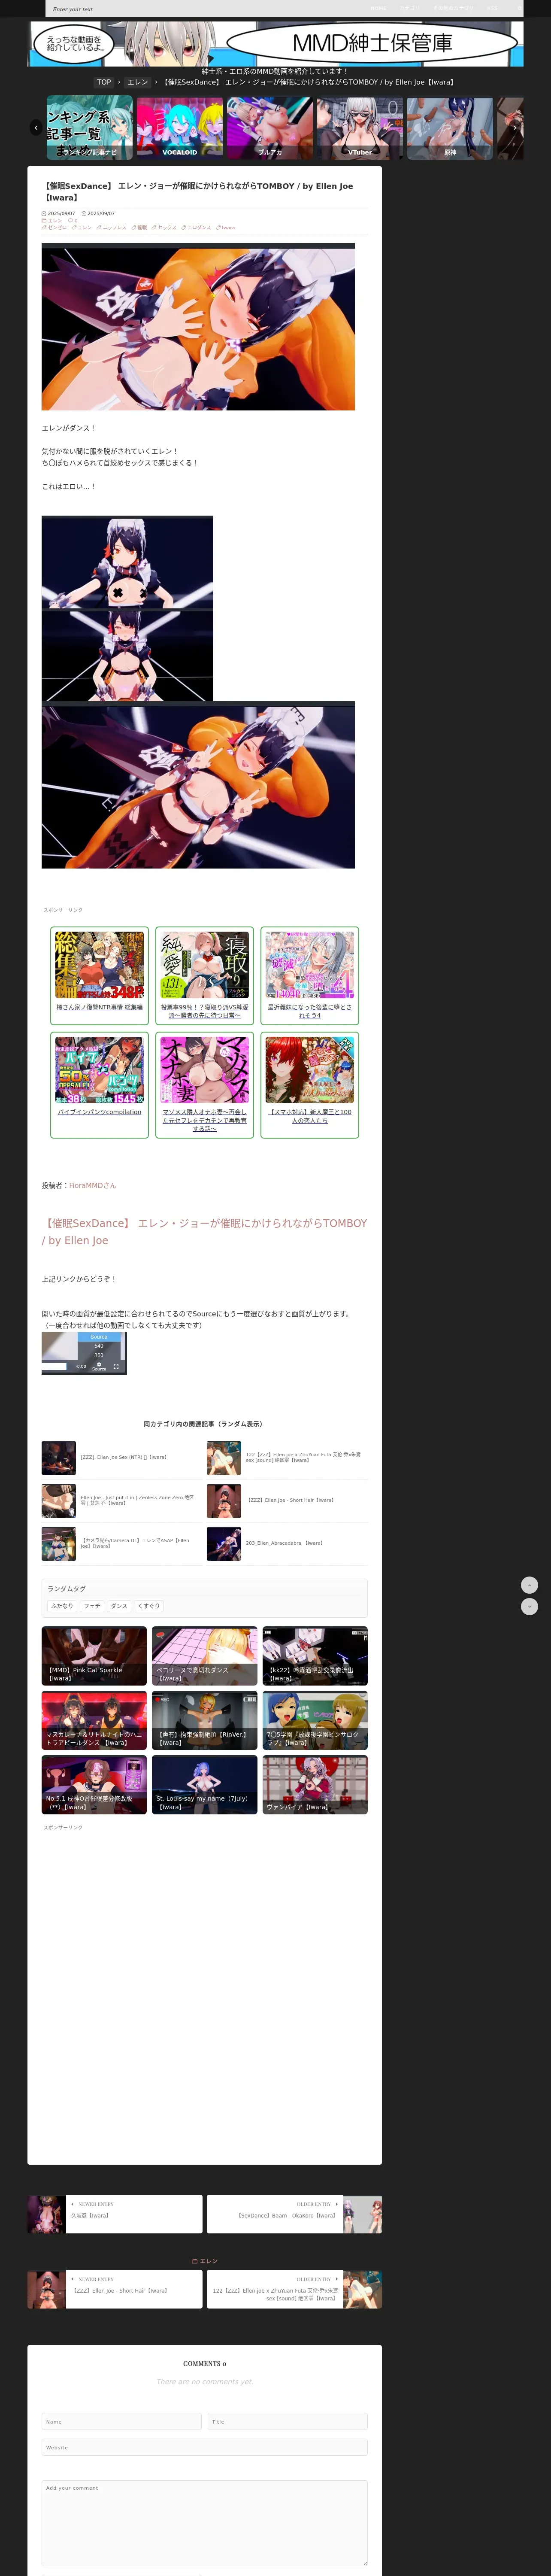This screenshot has width=551, height=2576.
Task: Open the ブルアカ carousel card
Action: click(x=270, y=128)
